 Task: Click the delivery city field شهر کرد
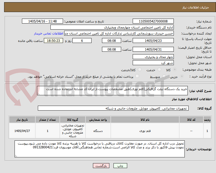pyautogui.click(x=153, y=63)
